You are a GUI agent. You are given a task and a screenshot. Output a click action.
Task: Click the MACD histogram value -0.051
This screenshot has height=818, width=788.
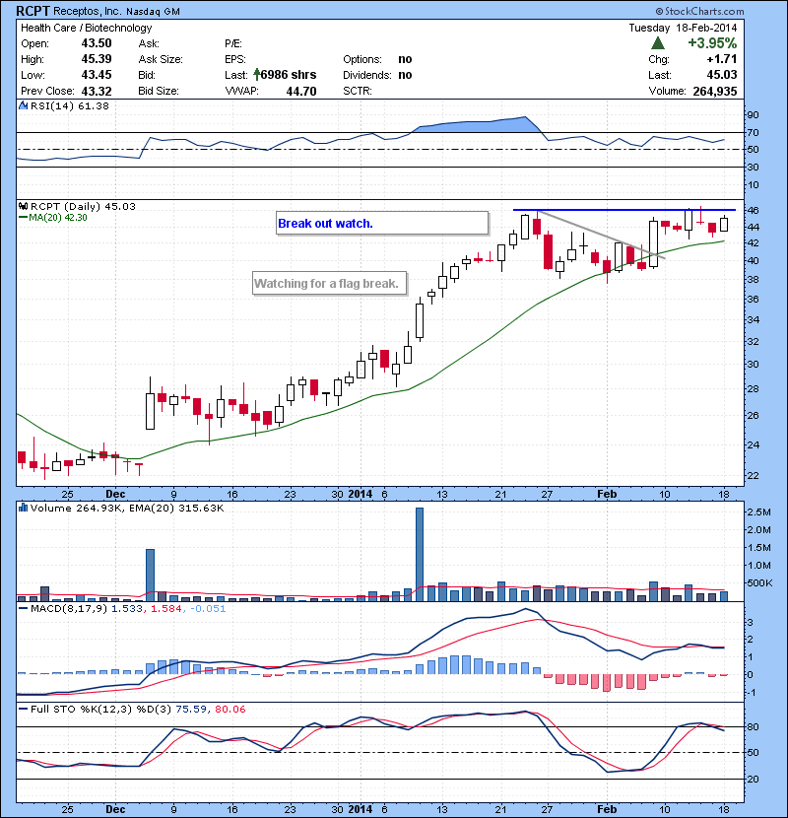point(208,608)
